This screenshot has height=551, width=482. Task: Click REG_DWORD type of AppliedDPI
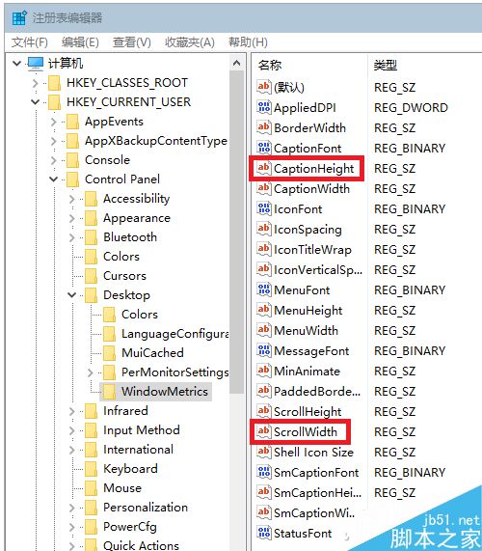click(411, 107)
